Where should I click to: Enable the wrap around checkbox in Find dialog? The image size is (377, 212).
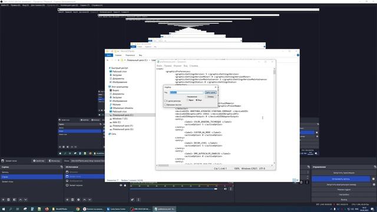[x=166, y=105]
